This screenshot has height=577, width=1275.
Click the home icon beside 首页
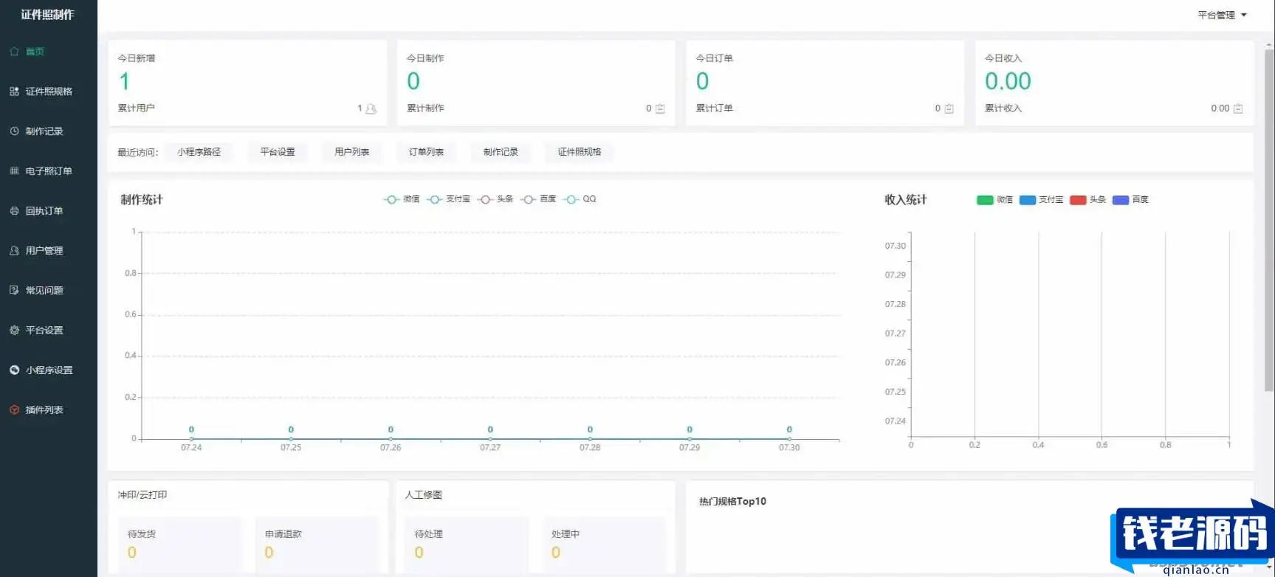coord(14,52)
